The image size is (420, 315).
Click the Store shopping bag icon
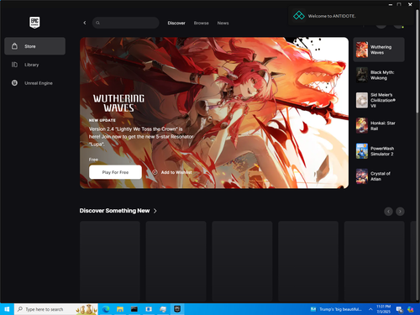click(14, 46)
